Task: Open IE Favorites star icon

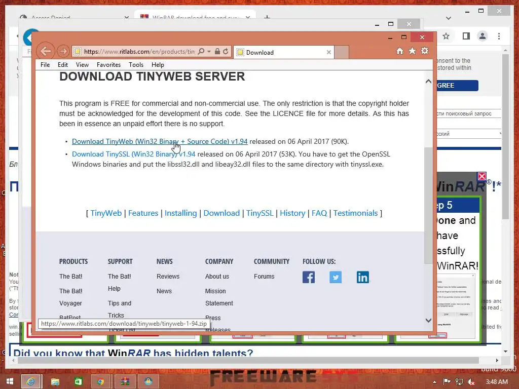Action: 412,51
